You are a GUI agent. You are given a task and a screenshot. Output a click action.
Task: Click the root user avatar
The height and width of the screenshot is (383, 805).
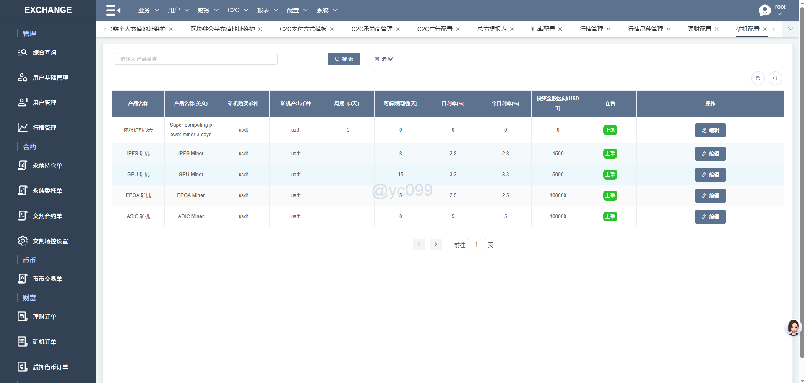click(x=765, y=10)
